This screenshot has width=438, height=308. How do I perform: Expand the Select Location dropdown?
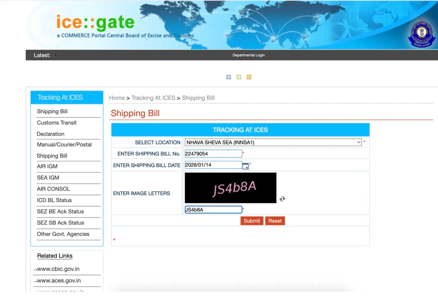pyautogui.click(x=273, y=142)
